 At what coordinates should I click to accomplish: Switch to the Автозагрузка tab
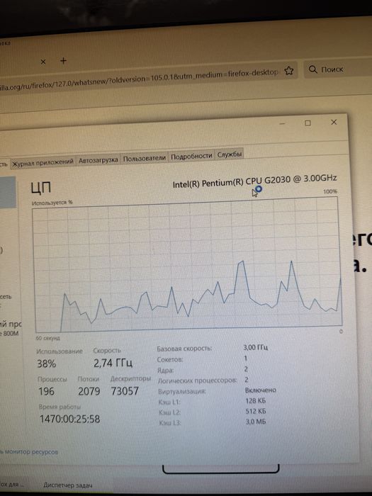point(98,160)
